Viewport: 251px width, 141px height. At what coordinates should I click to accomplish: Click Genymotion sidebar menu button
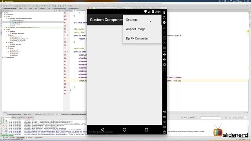[164, 122]
